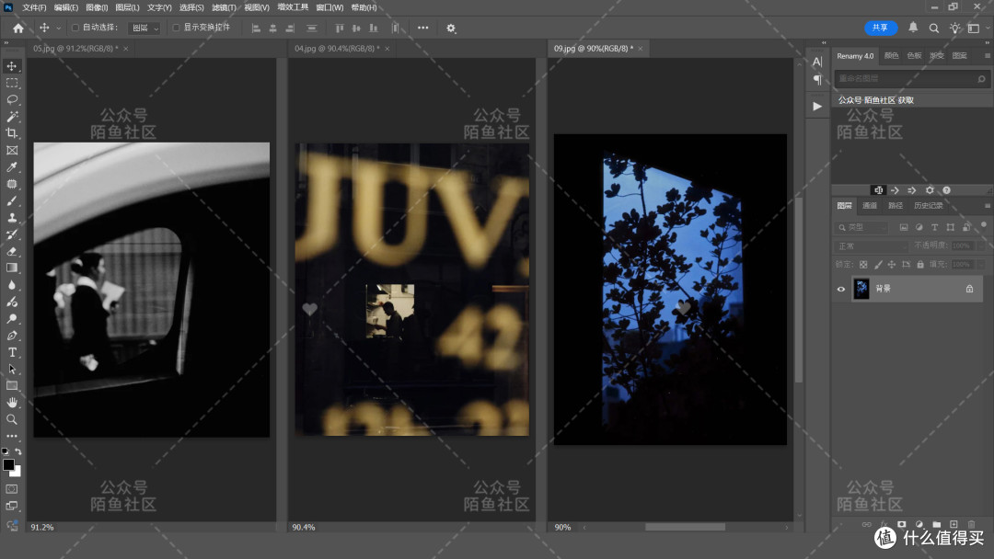The image size is (994, 559).
Task: Select the Pen tool
Action: click(12, 336)
